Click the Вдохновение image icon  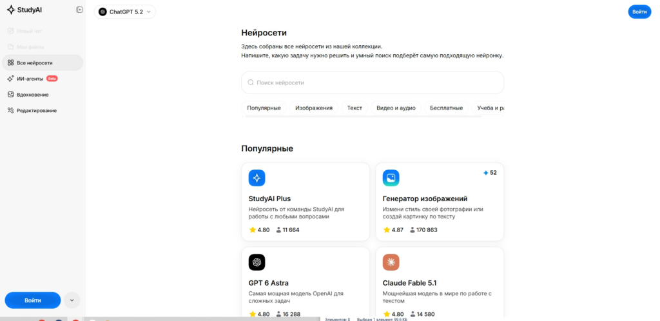pos(11,95)
